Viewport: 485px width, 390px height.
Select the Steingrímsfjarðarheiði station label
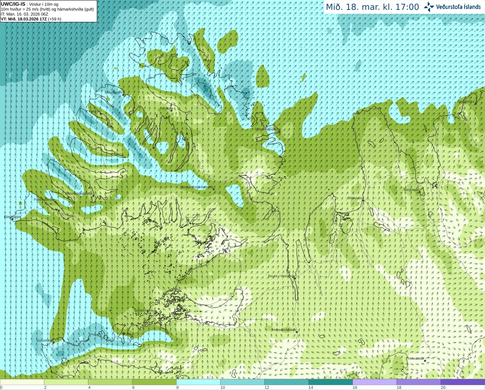tap(196, 187)
